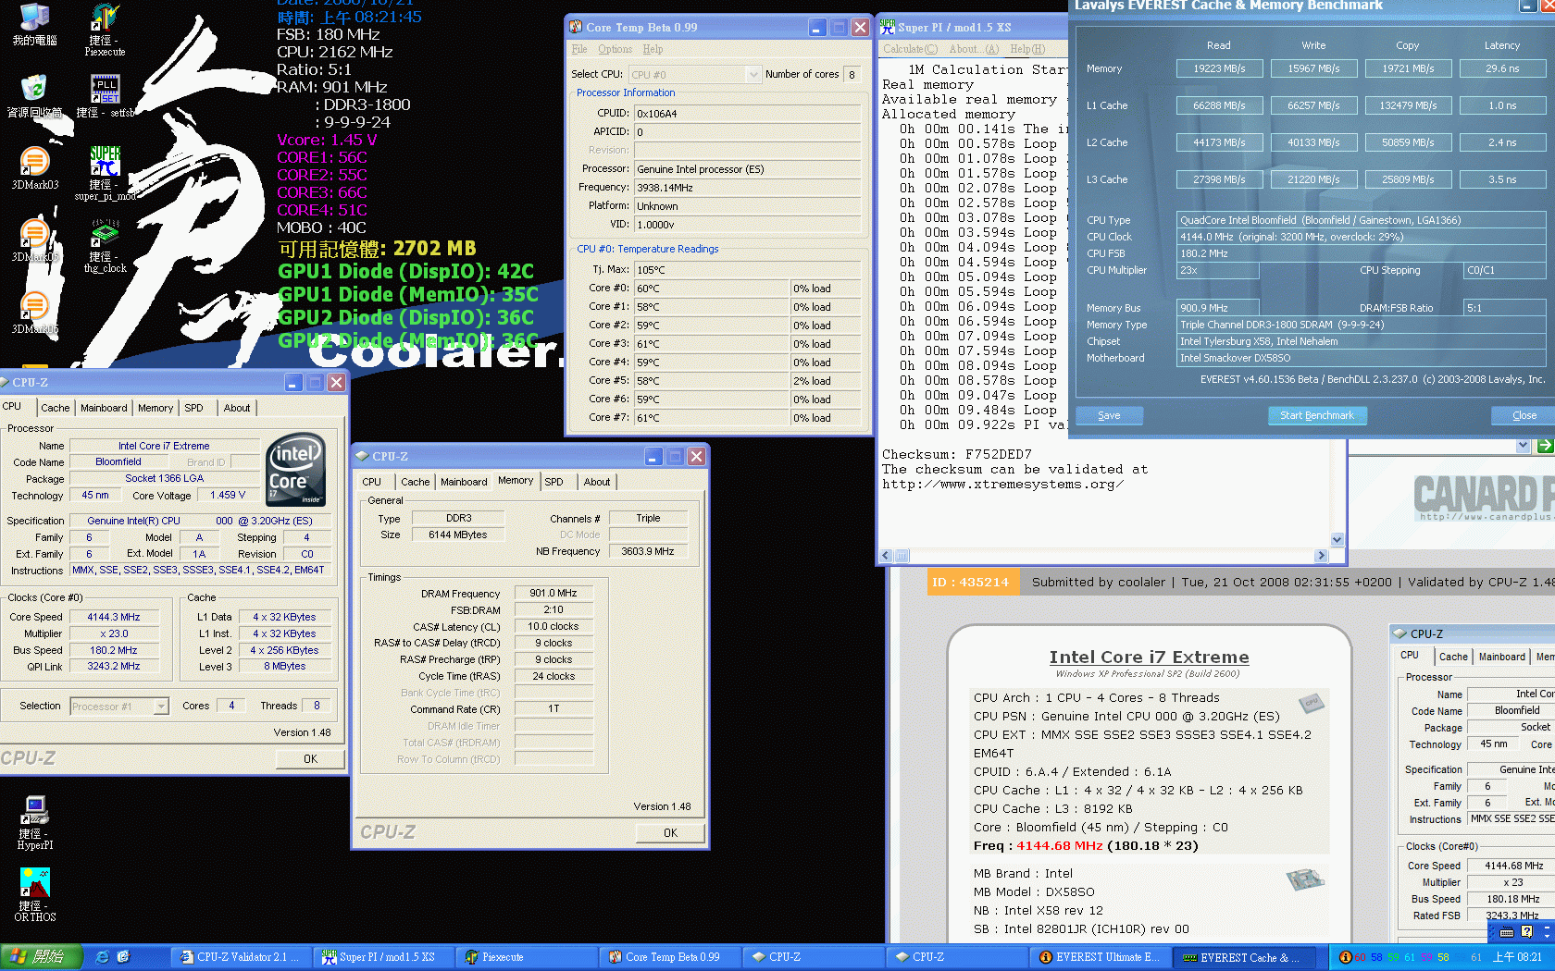The width and height of the screenshot is (1555, 971).
Task: Switch to the Mainboard tab in CPU-Z
Action: [x=104, y=408]
